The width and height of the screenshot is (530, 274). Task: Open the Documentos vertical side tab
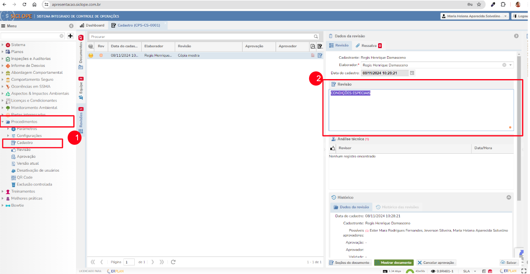(81, 52)
